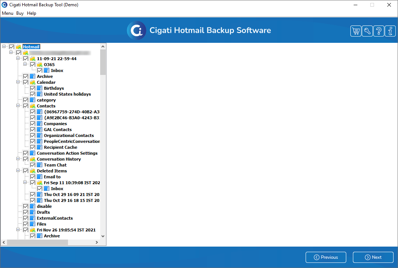This screenshot has width=398, height=268.
Task: Go back with Previous button
Action: coord(326,257)
